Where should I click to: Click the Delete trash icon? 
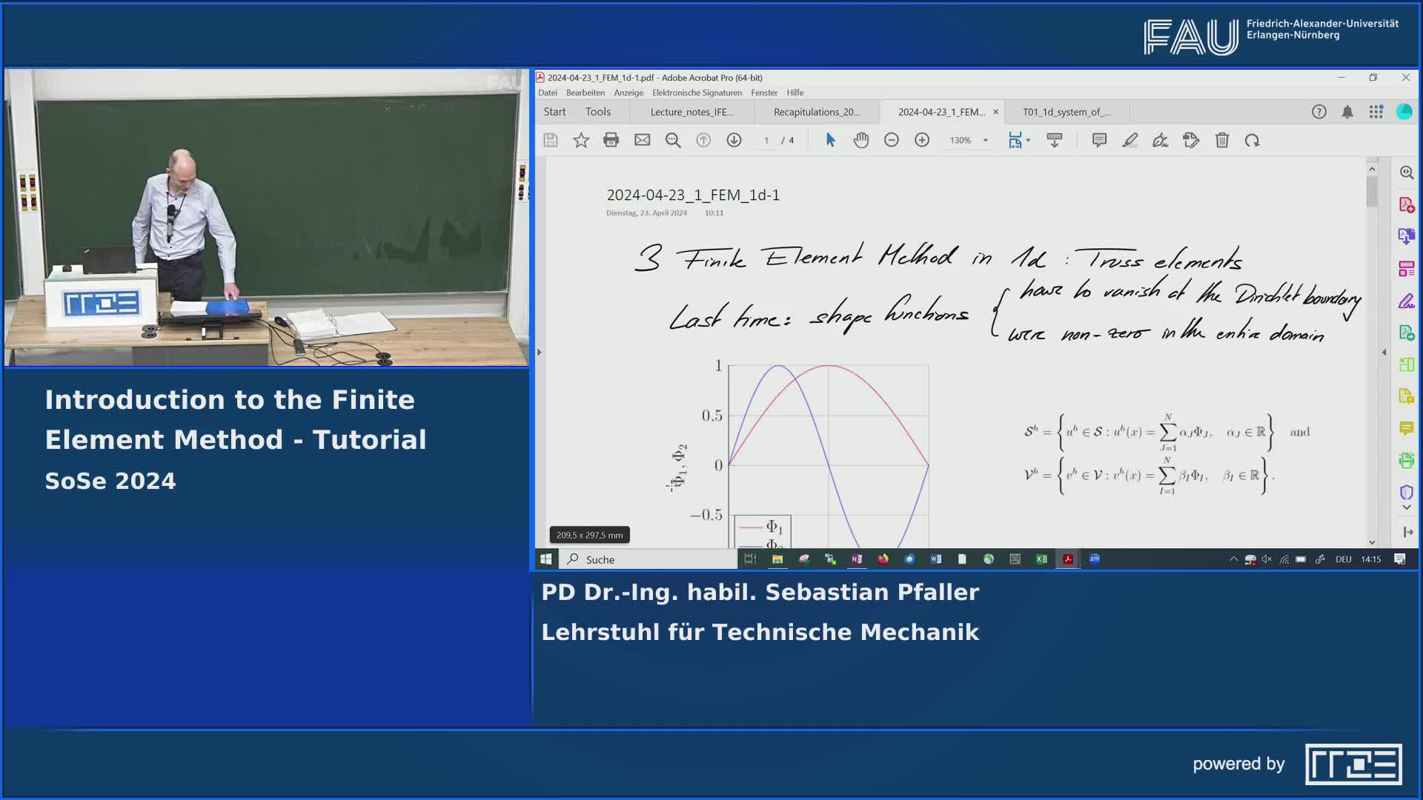tap(1222, 140)
